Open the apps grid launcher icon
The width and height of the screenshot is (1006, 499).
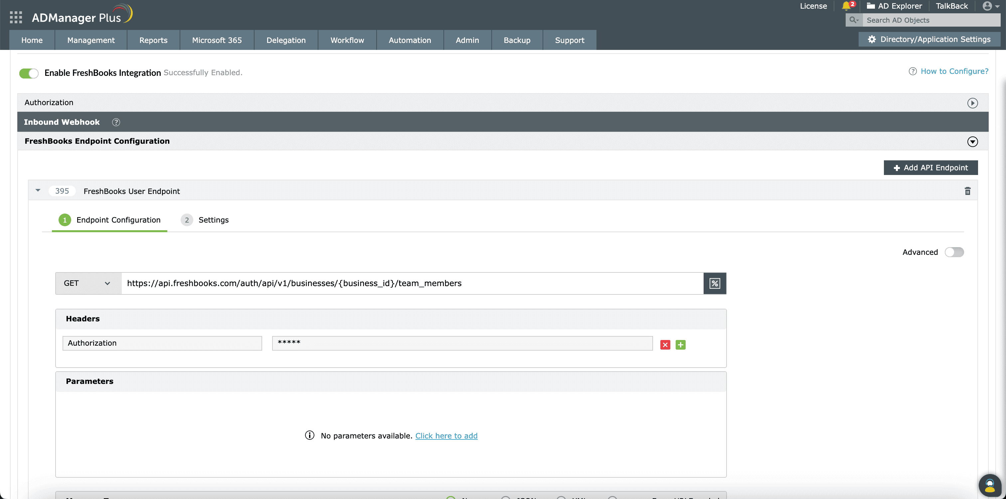[x=16, y=17]
